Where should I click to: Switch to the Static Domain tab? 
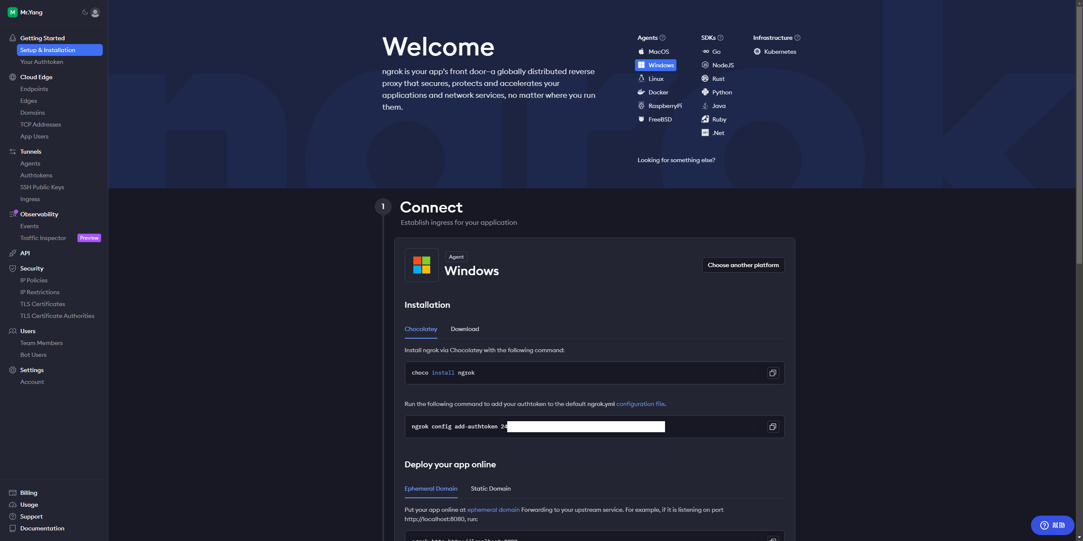coord(490,489)
